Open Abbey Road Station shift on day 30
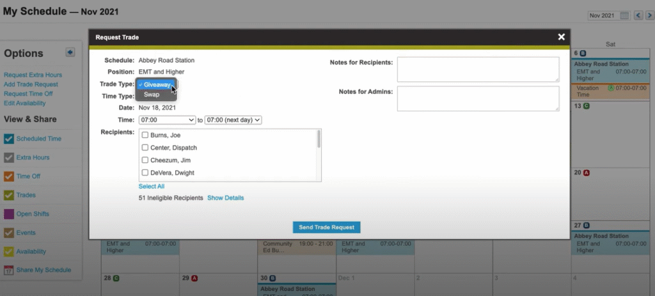Viewport: 655px width, 296px height. click(297, 290)
